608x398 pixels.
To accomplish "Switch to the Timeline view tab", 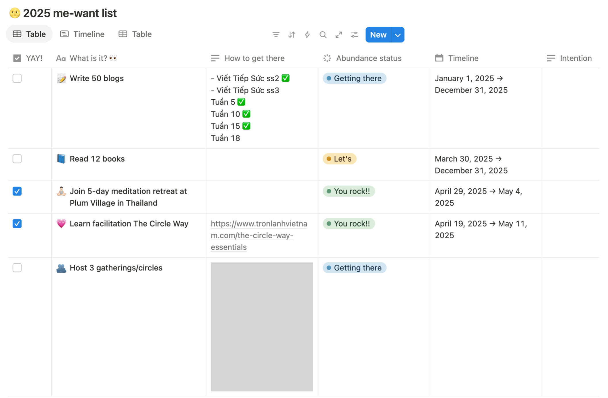I will point(82,34).
